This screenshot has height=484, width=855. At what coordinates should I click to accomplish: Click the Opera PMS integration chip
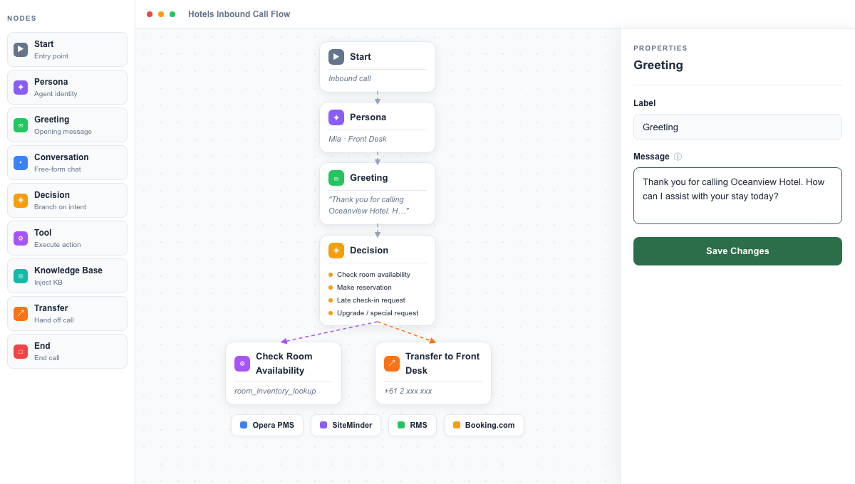pos(267,425)
